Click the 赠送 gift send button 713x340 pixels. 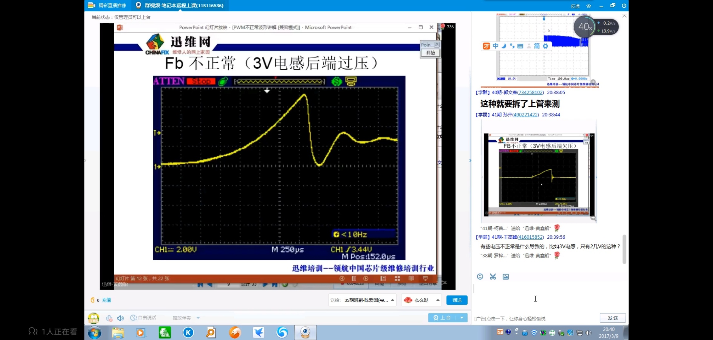click(x=457, y=300)
